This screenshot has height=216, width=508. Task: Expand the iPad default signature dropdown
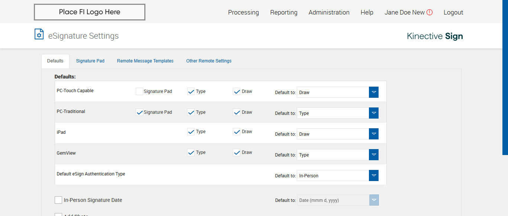[374, 134]
